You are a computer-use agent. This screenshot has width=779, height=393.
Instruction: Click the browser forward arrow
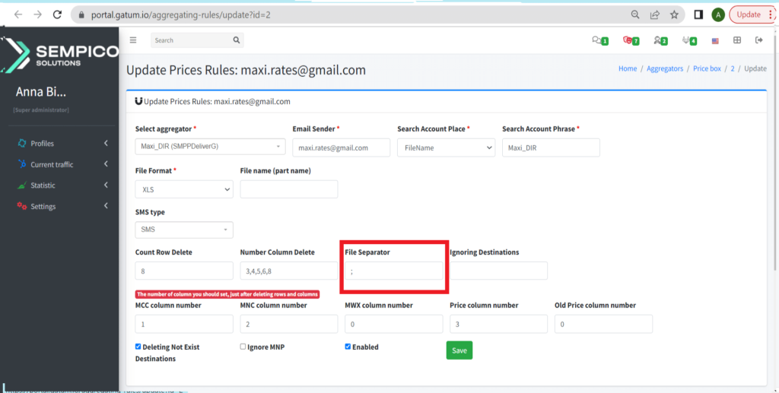38,14
